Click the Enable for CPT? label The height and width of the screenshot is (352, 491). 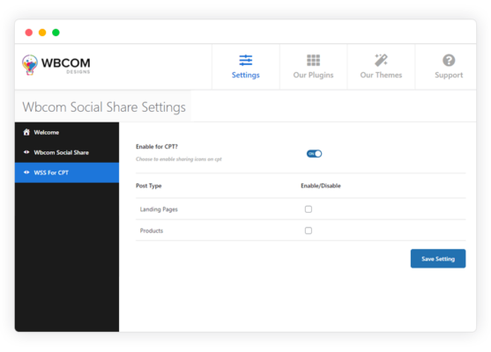coord(157,147)
